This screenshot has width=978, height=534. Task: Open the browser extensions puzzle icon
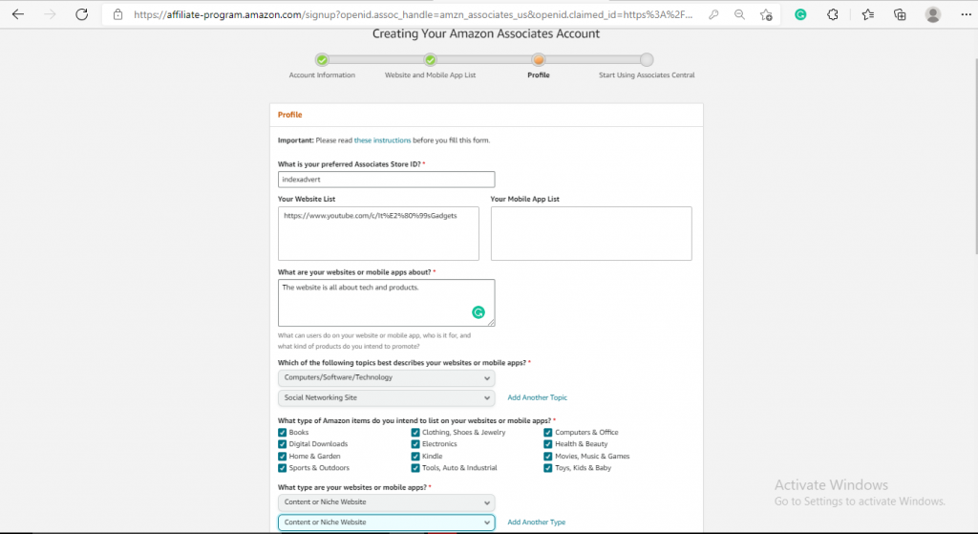click(x=833, y=14)
